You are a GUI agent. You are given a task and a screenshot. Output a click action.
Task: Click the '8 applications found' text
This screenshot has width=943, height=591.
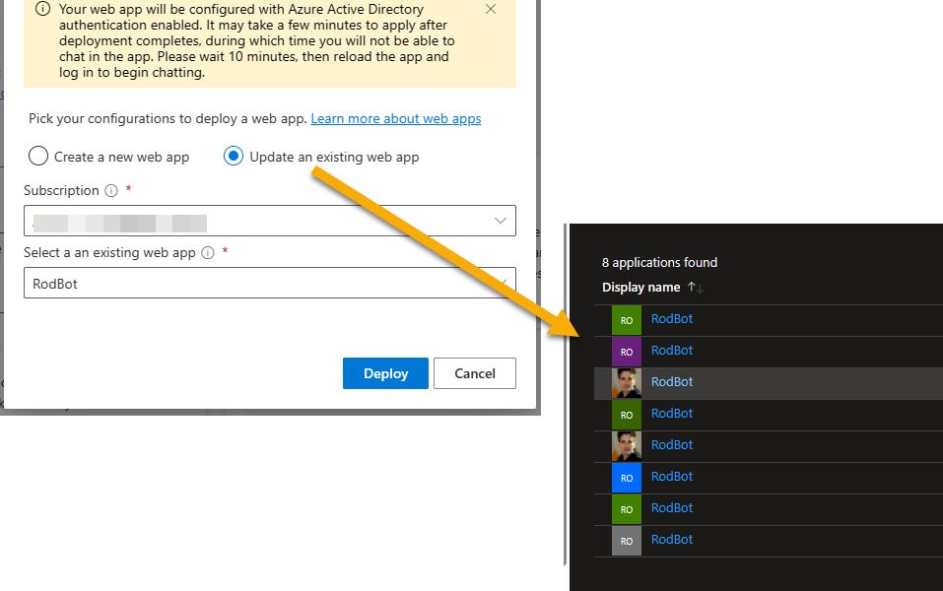659,262
